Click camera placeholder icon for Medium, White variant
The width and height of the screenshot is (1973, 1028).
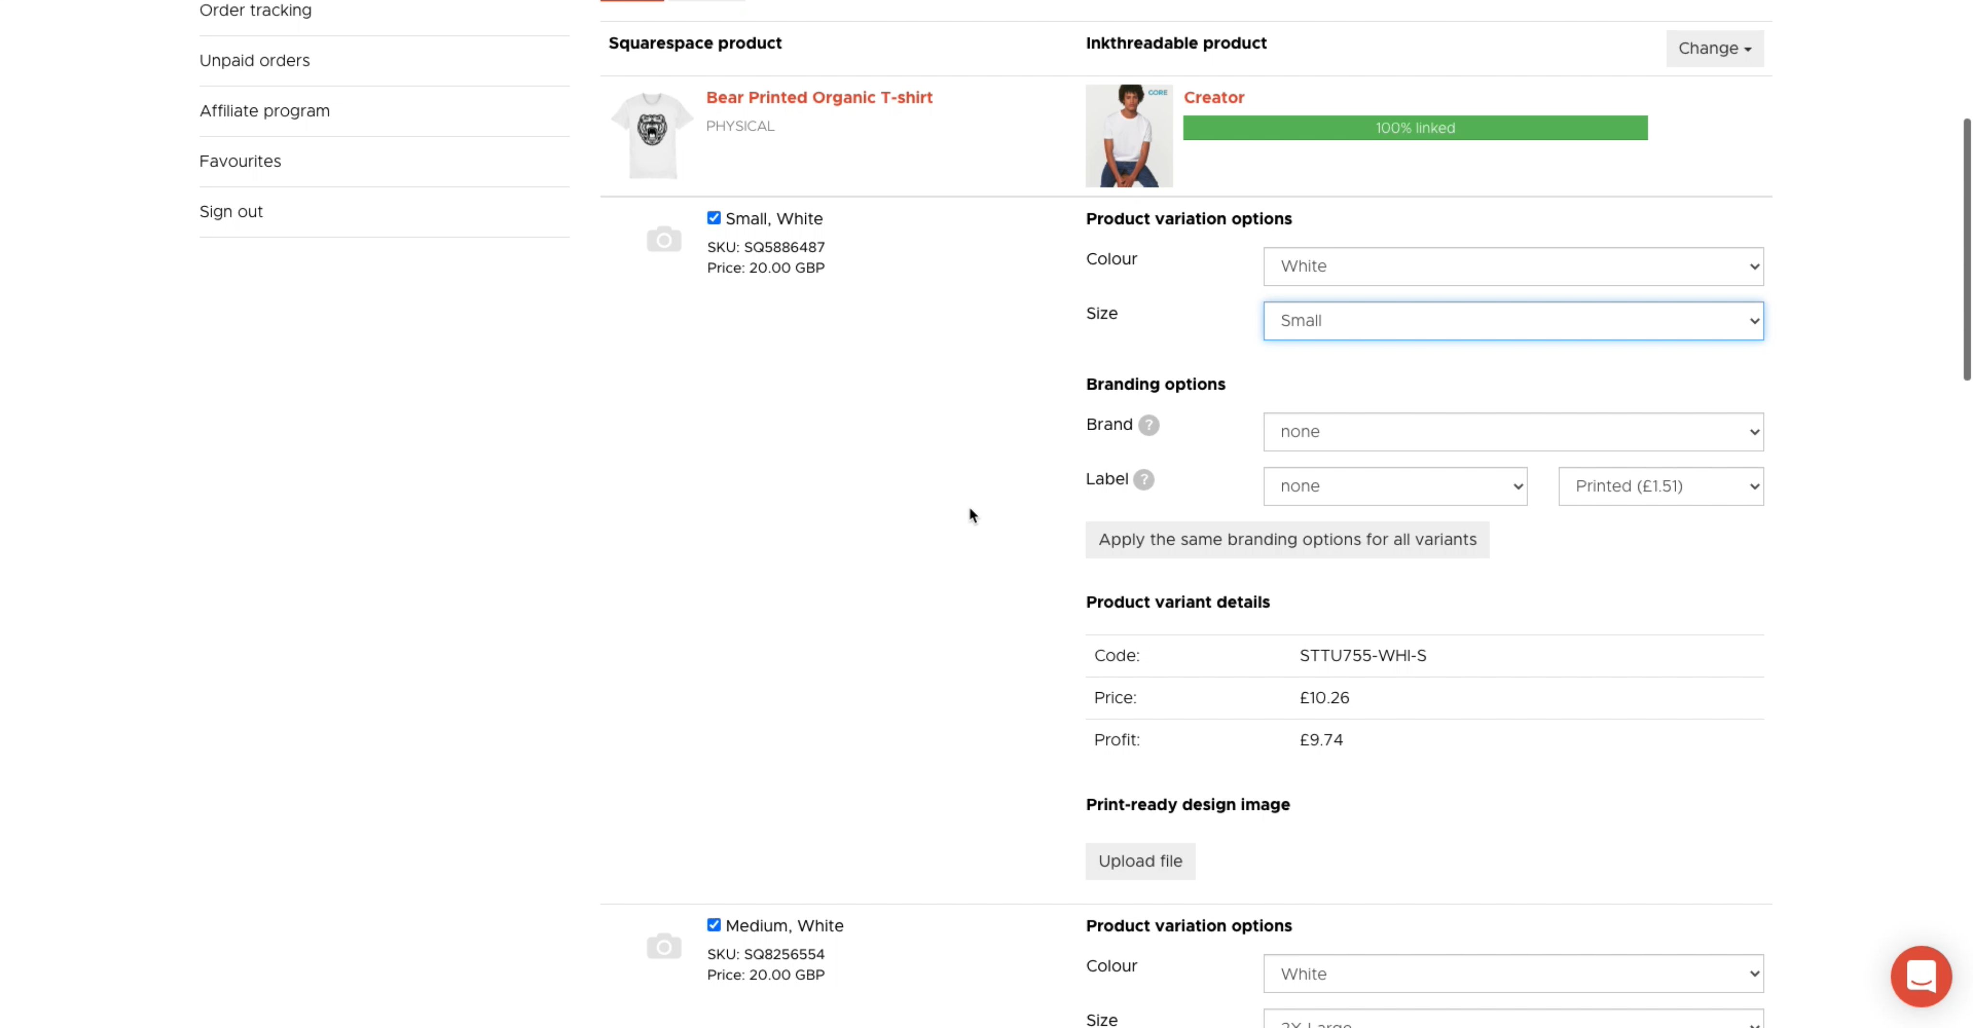pyautogui.click(x=663, y=946)
